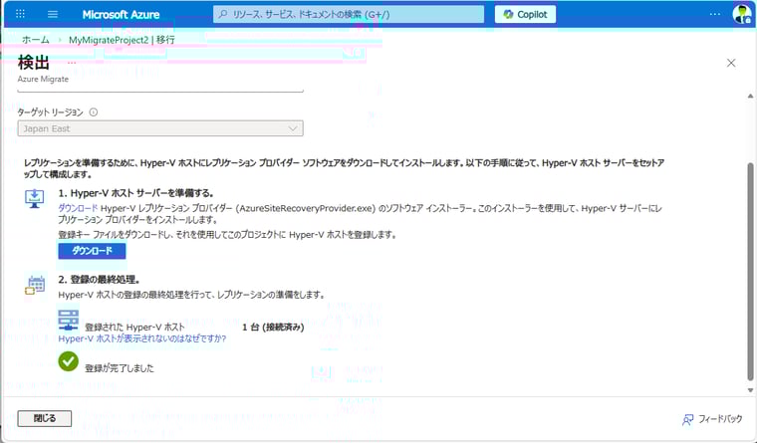This screenshot has width=757, height=443.
Task: Click heading 2. 登録の最終処理
Action: pyautogui.click(x=99, y=280)
